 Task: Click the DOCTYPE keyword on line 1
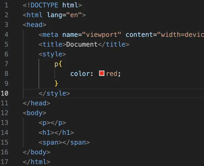point(44,5)
